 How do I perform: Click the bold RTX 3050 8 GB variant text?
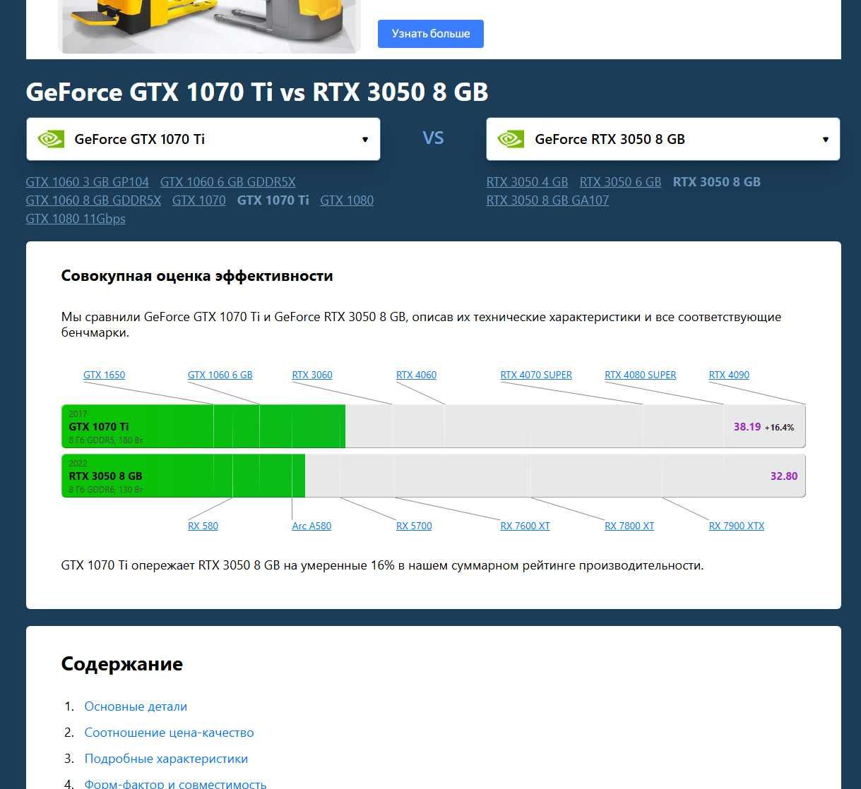coord(717,182)
